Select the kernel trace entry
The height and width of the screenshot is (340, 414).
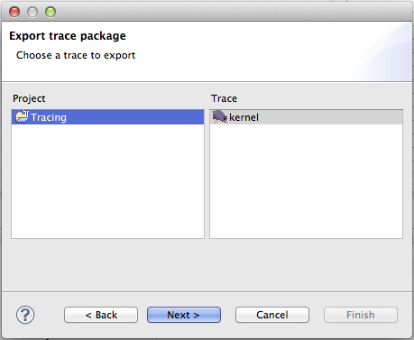point(306,117)
